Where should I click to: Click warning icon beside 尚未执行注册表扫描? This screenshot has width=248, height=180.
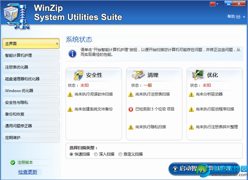(131, 94)
